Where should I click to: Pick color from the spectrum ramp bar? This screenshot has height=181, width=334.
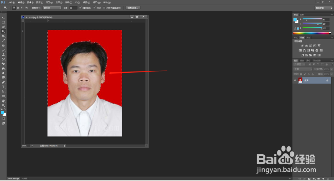coord(312,33)
